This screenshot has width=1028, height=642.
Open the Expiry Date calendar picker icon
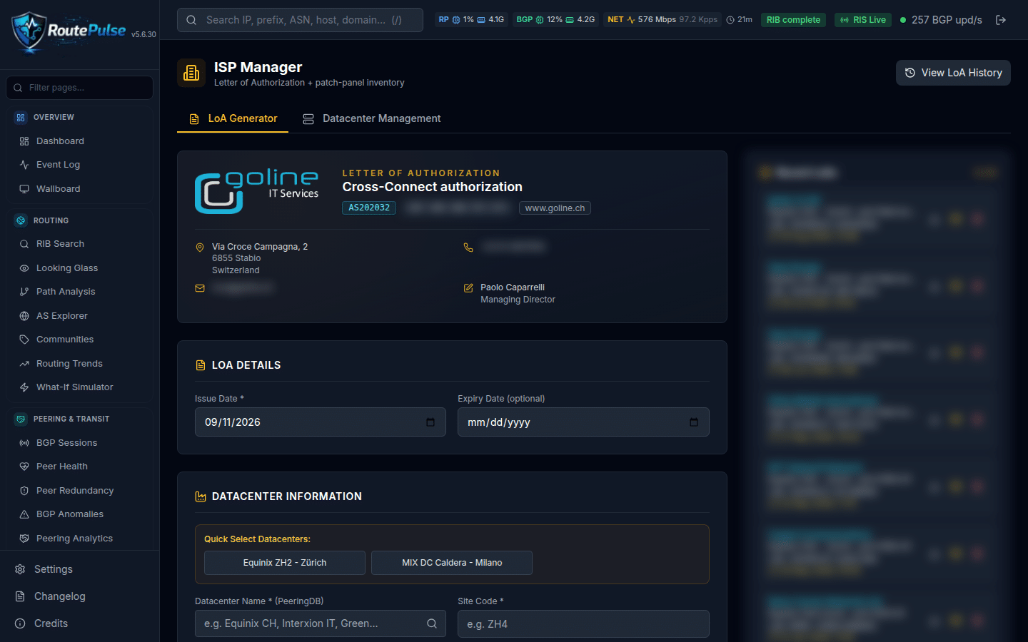pos(694,422)
